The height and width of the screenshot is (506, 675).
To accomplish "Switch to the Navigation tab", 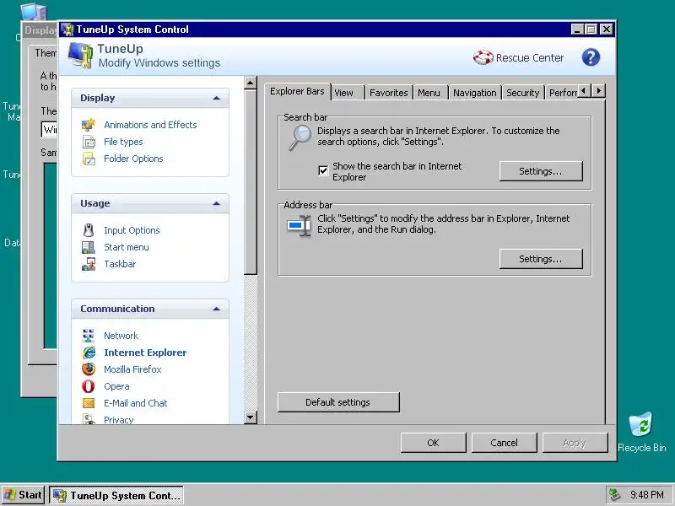I will tap(474, 93).
